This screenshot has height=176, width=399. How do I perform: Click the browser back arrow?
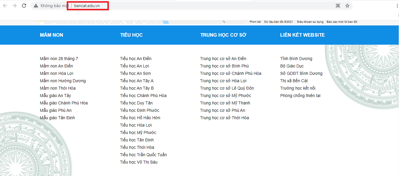5,6
